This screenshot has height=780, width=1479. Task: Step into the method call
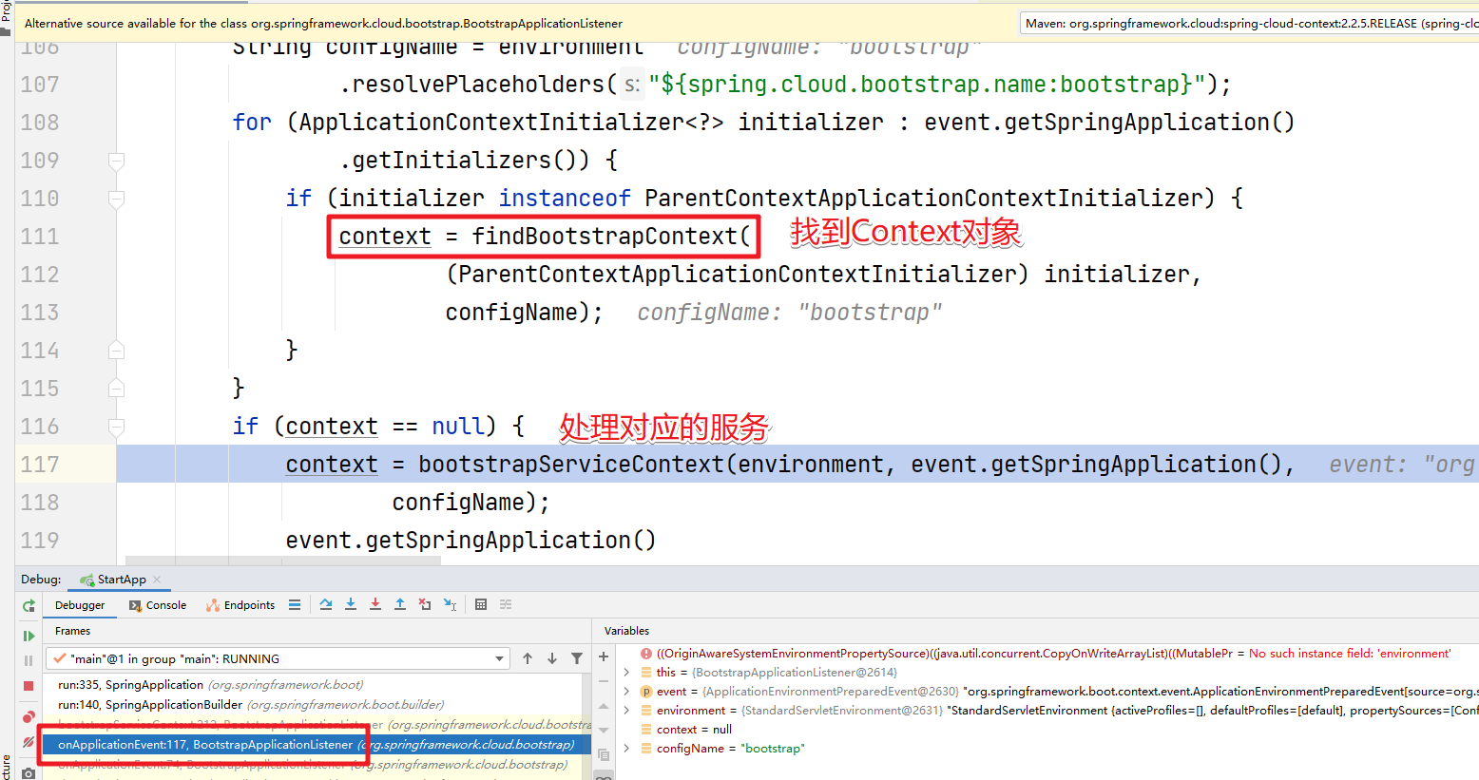coord(351,604)
